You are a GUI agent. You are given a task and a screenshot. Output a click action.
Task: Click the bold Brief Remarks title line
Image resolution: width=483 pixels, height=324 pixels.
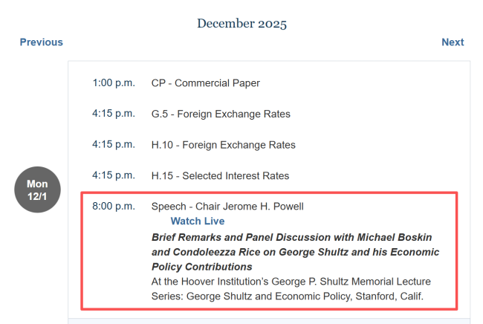point(291,237)
